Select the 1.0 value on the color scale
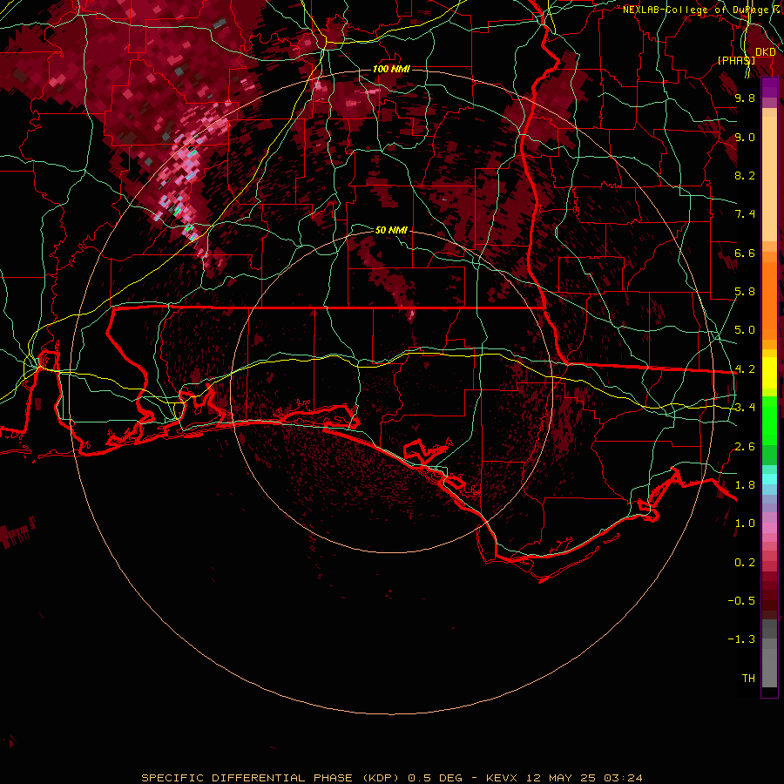This screenshot has height=784, width=784. [745, 524]
